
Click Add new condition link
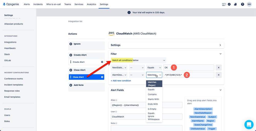tap(121, 81)
